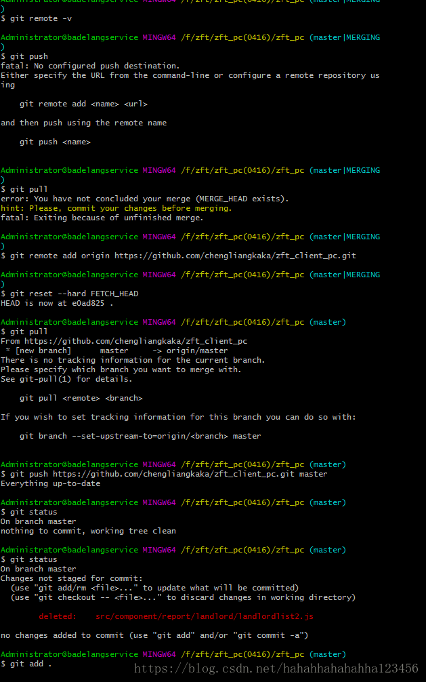Select the '* [new branch] master -> origin/master' line

tap(116, 350)
